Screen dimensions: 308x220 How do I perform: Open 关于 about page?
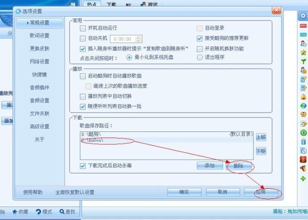(x=39, y=140)
